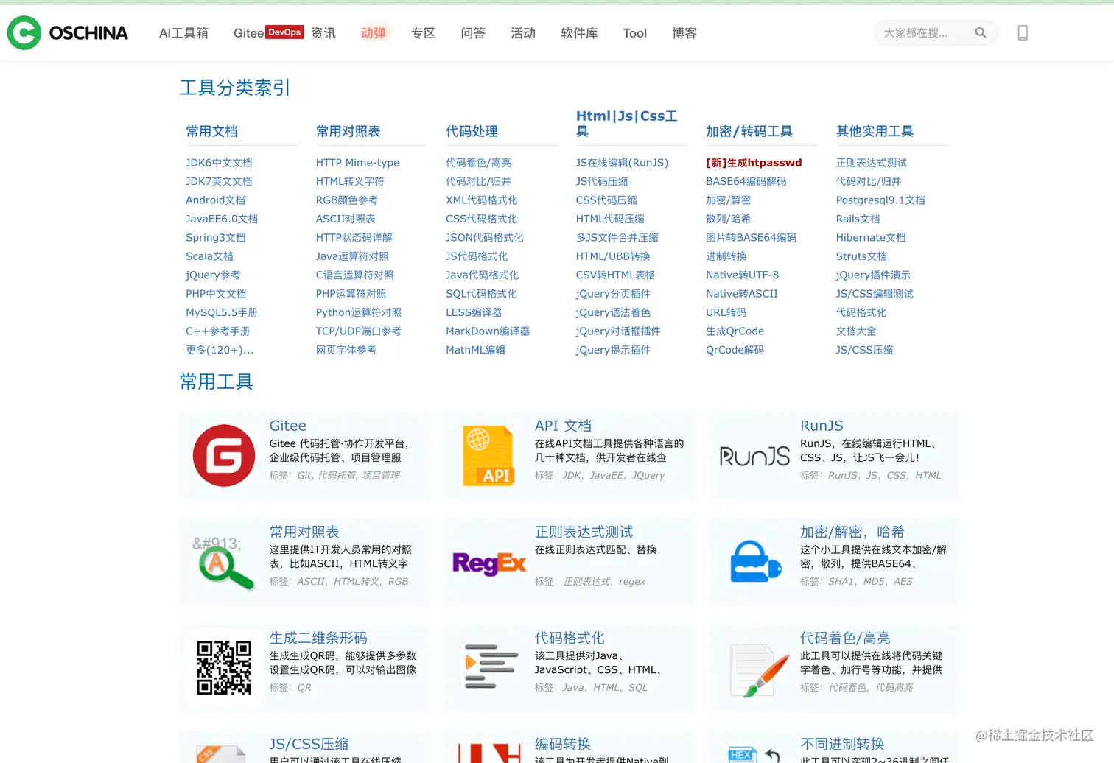Go to 活动 in the top navigation

(523, 33)
